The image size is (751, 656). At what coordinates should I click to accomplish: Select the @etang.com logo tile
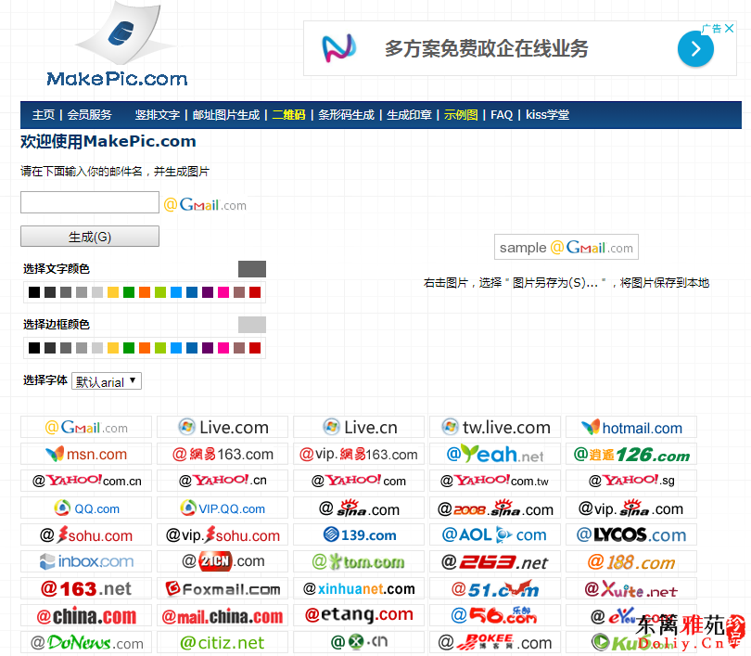[x=359, y=615]
